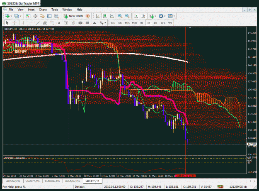This screenshot has width=259, height=191.
Task: Switch to the GBPUSD,M5 chart tab
Action: [x=13, y=181]
